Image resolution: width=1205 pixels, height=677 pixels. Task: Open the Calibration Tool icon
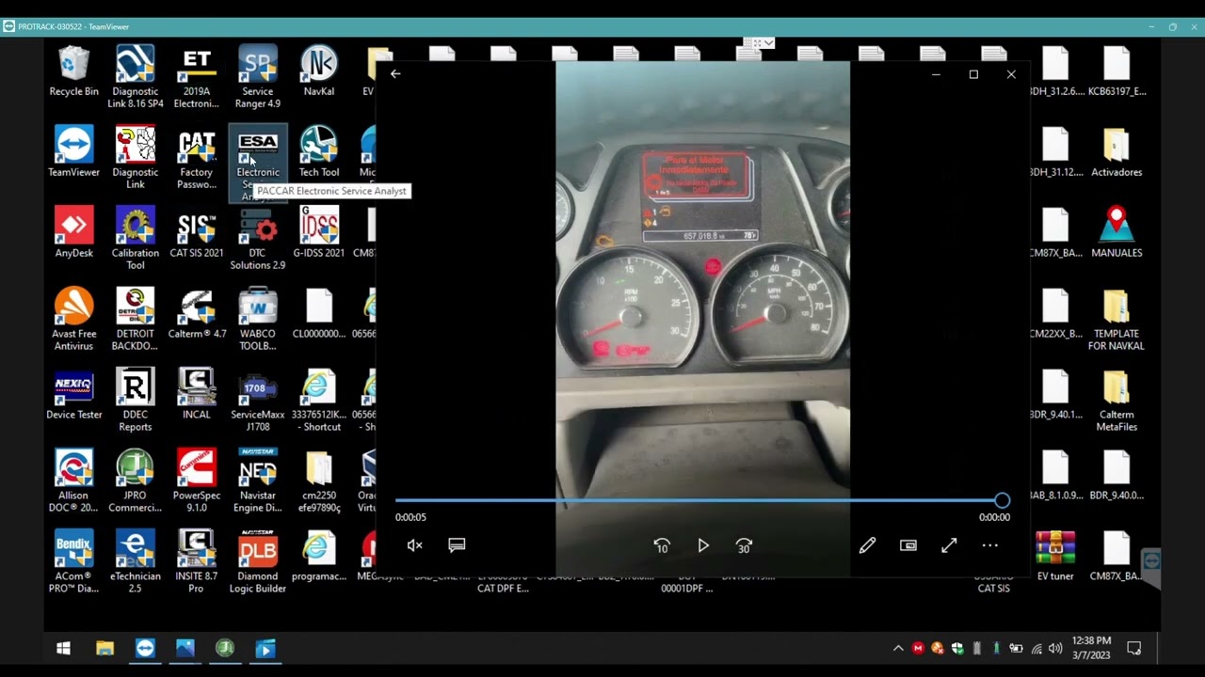(135, 239)
